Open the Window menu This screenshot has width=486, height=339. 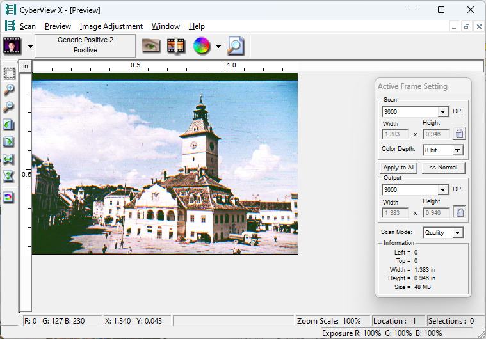pos(166,26)
